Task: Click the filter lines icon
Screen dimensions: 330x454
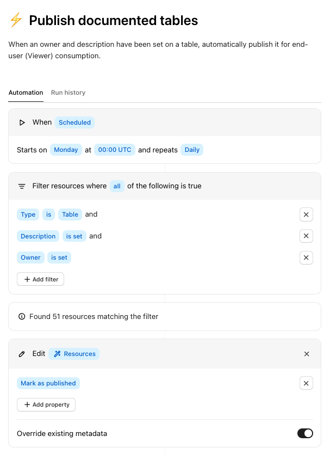Action: click(22, 186)
